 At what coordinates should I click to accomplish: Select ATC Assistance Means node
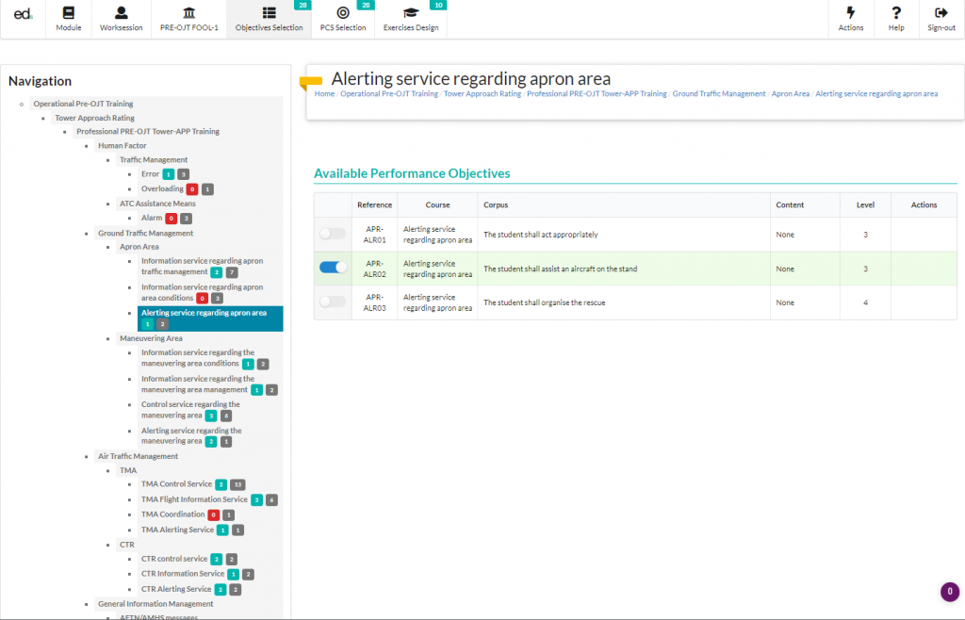coord(157,204)
